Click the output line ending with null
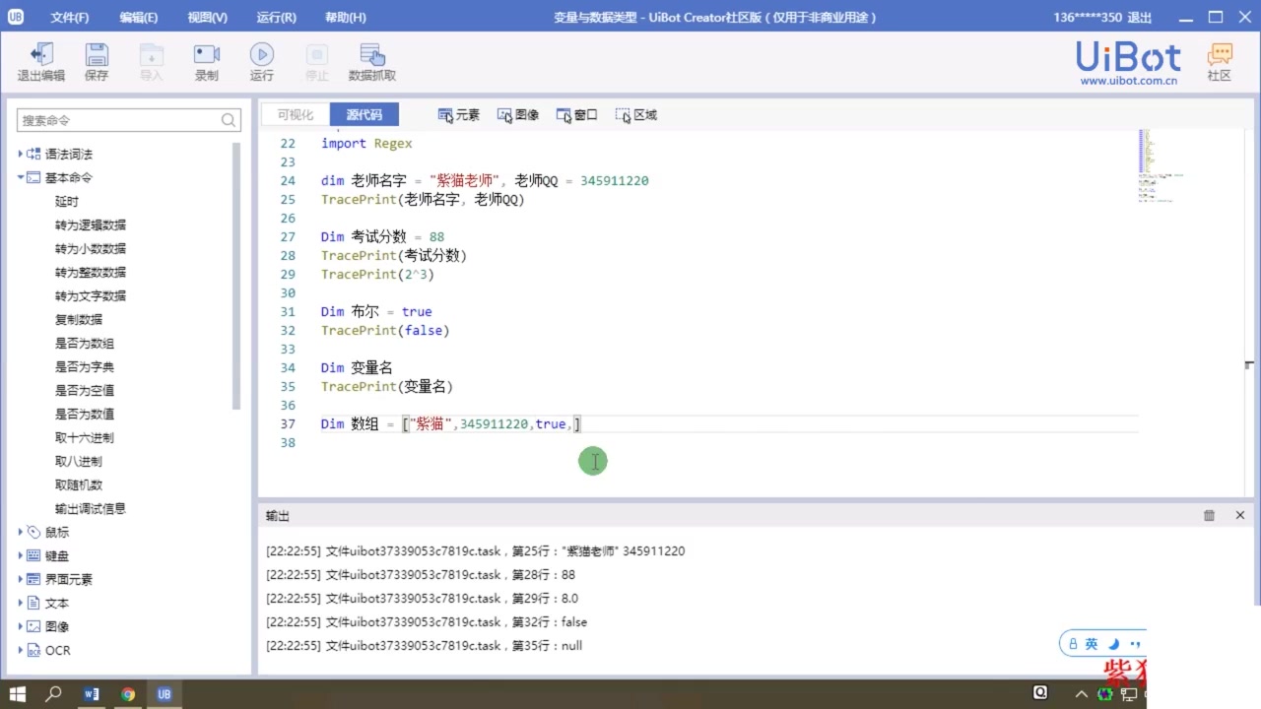This screenshot has width=1261, height=709. point(425,646)
